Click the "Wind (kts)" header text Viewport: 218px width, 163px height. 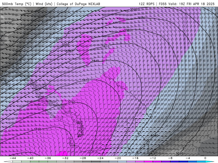[44, 4]
